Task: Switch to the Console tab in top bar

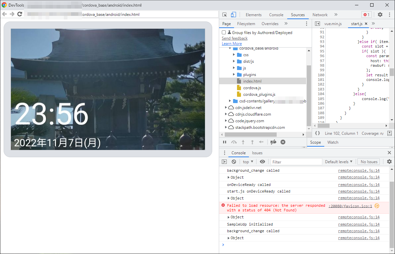Action: click(276, 15)
